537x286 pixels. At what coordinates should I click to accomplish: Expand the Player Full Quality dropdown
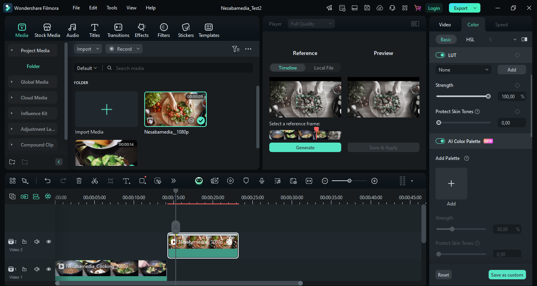point(311,24)
